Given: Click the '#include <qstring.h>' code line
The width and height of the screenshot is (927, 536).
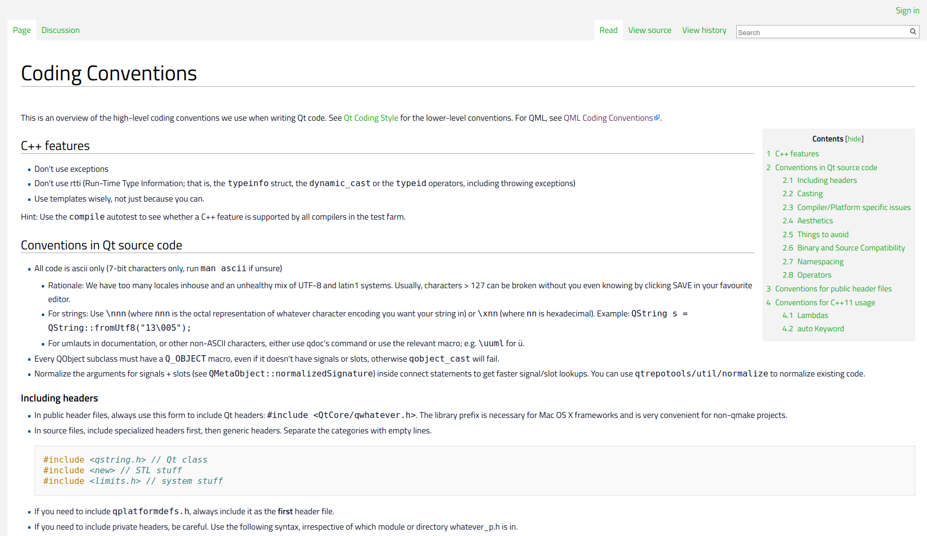Looking at the screenshot, I should [125, 460].
